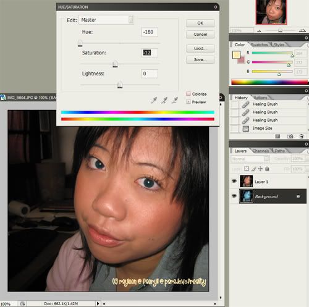Click the Navigator zoom in icon
This screenshot has height=307, width=309.
click(x=302, y=31)
